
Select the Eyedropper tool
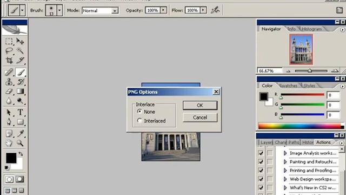point(21,134)
